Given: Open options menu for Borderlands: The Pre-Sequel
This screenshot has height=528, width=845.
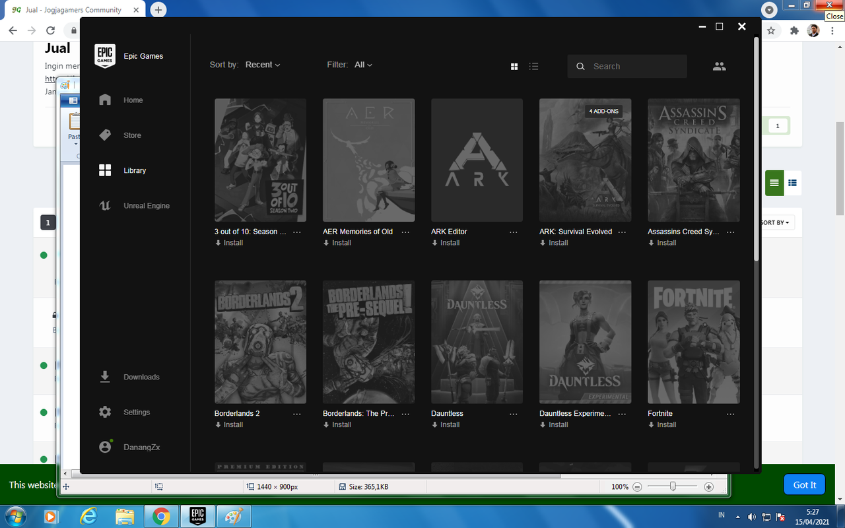Looking at the screenshot, I should tap(405, 414).
